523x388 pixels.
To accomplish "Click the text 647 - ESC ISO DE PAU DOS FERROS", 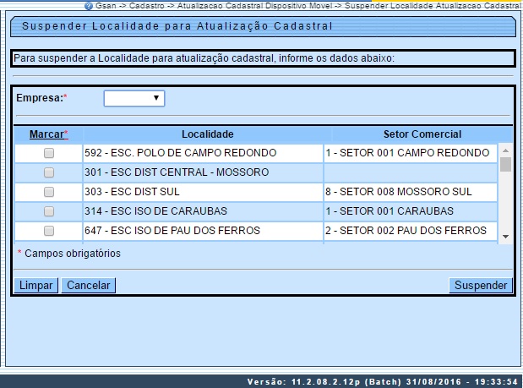I will pyautogui.click(x=172, y=230).
